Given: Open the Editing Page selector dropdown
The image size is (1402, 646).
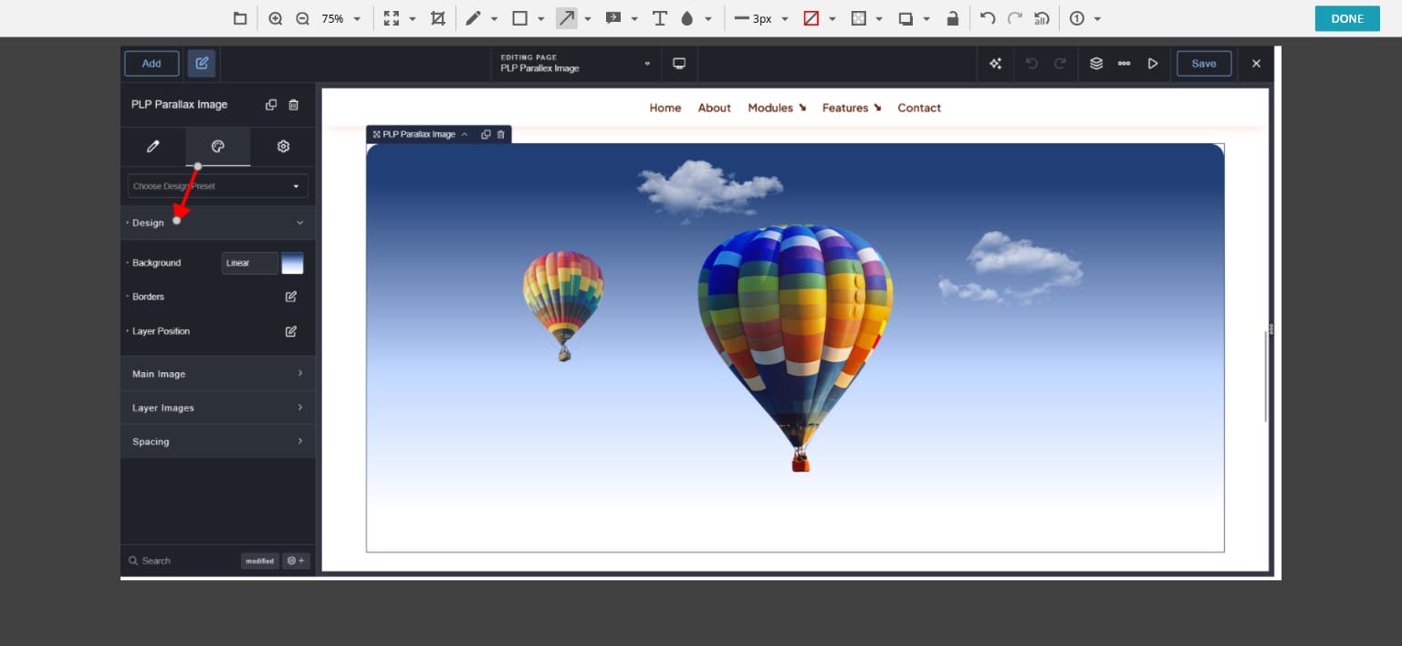Looking at the screenshot, I should pos(575,63).
